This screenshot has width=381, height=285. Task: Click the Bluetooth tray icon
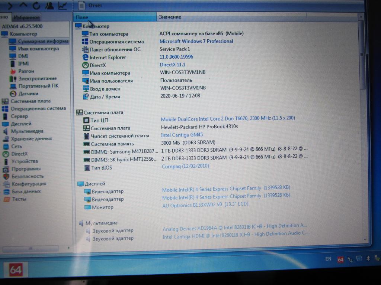[x=368, y=259]
